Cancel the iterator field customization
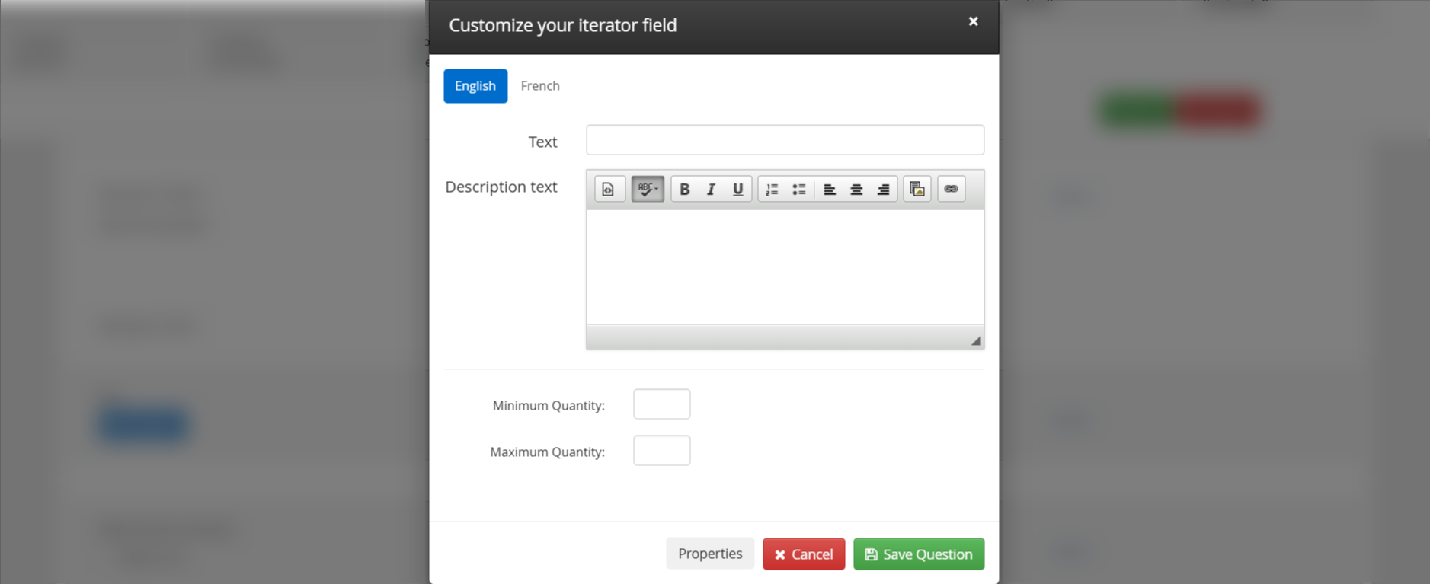 pyautogui.click(x=804, y=554)
